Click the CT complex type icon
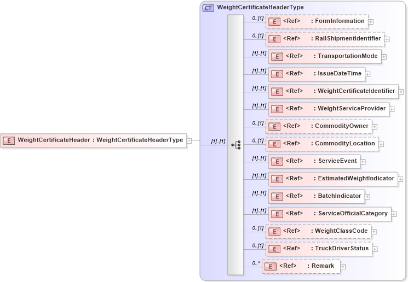 (208, 8)
